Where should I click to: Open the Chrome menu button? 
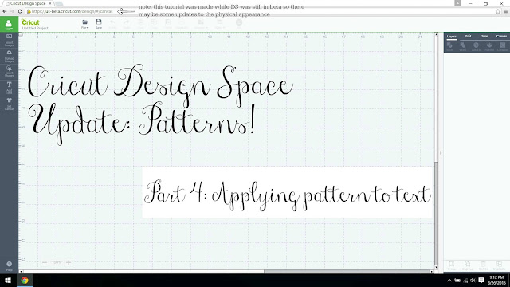click(506, 11)
